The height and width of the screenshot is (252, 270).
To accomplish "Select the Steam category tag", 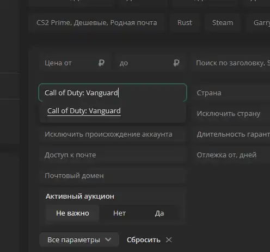I will coord(223,23).
